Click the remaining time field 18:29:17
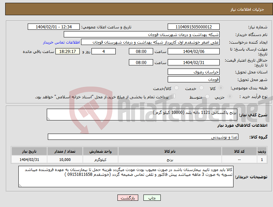 tap(68, 51)
